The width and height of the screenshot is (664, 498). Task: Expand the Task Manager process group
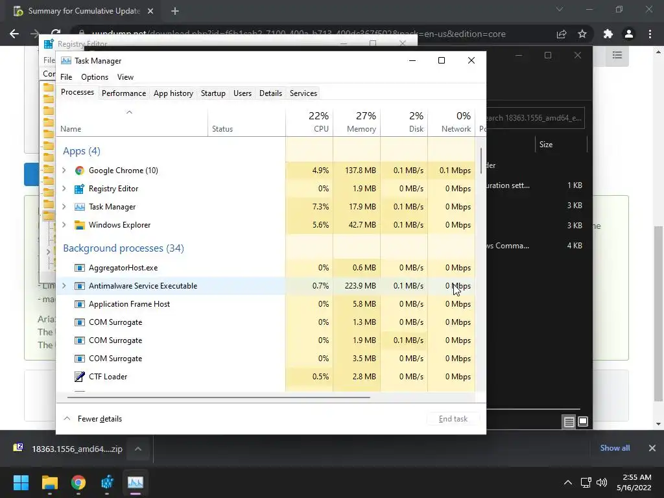[64, 207]
